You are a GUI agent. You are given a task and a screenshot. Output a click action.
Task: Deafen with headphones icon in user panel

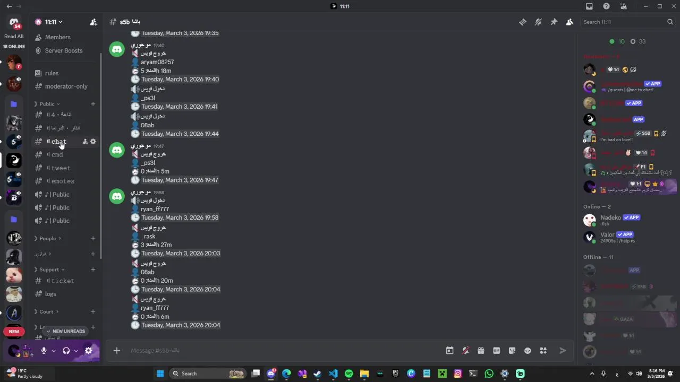pyautogui.click(x=66, y=351)
